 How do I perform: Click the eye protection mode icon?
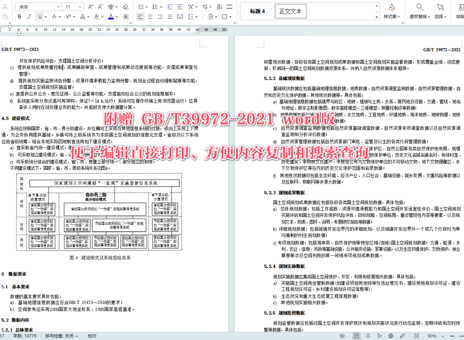coord(342,335)
